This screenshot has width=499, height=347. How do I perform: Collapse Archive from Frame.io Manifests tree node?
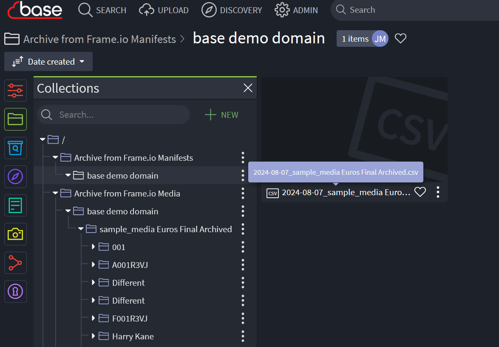[55, 157]
